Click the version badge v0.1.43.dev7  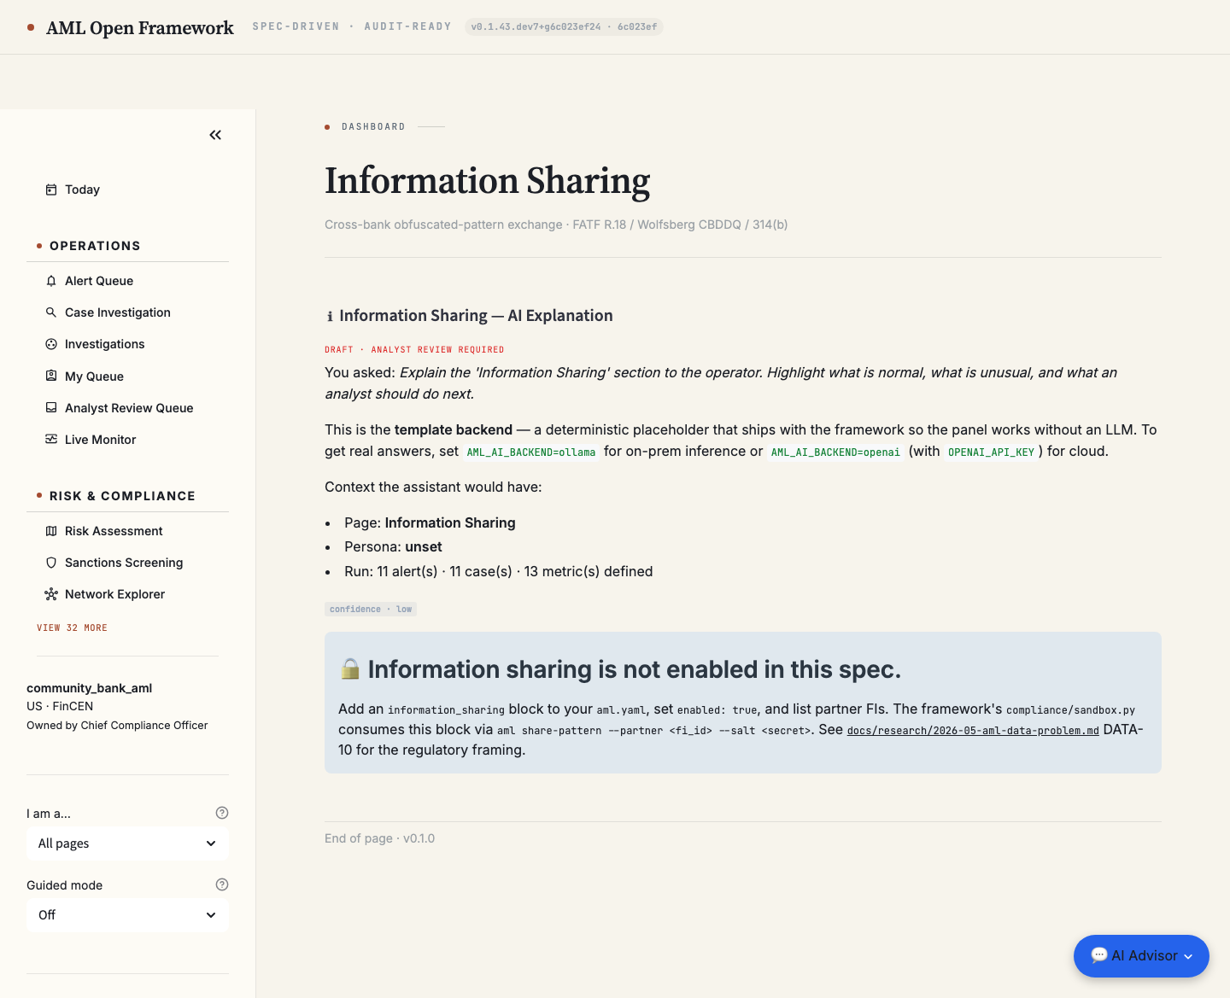[564, 26]
